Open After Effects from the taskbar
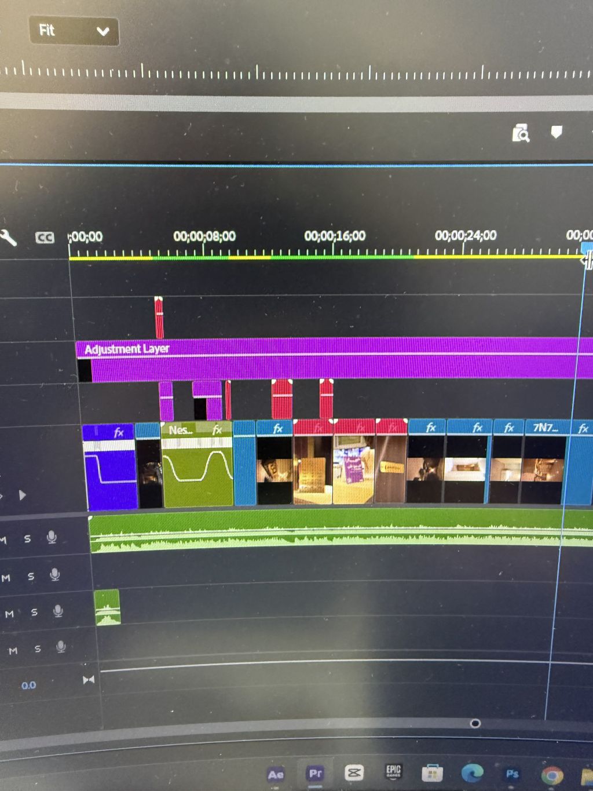This screenshot has width=593, height=791. [276, 774]
